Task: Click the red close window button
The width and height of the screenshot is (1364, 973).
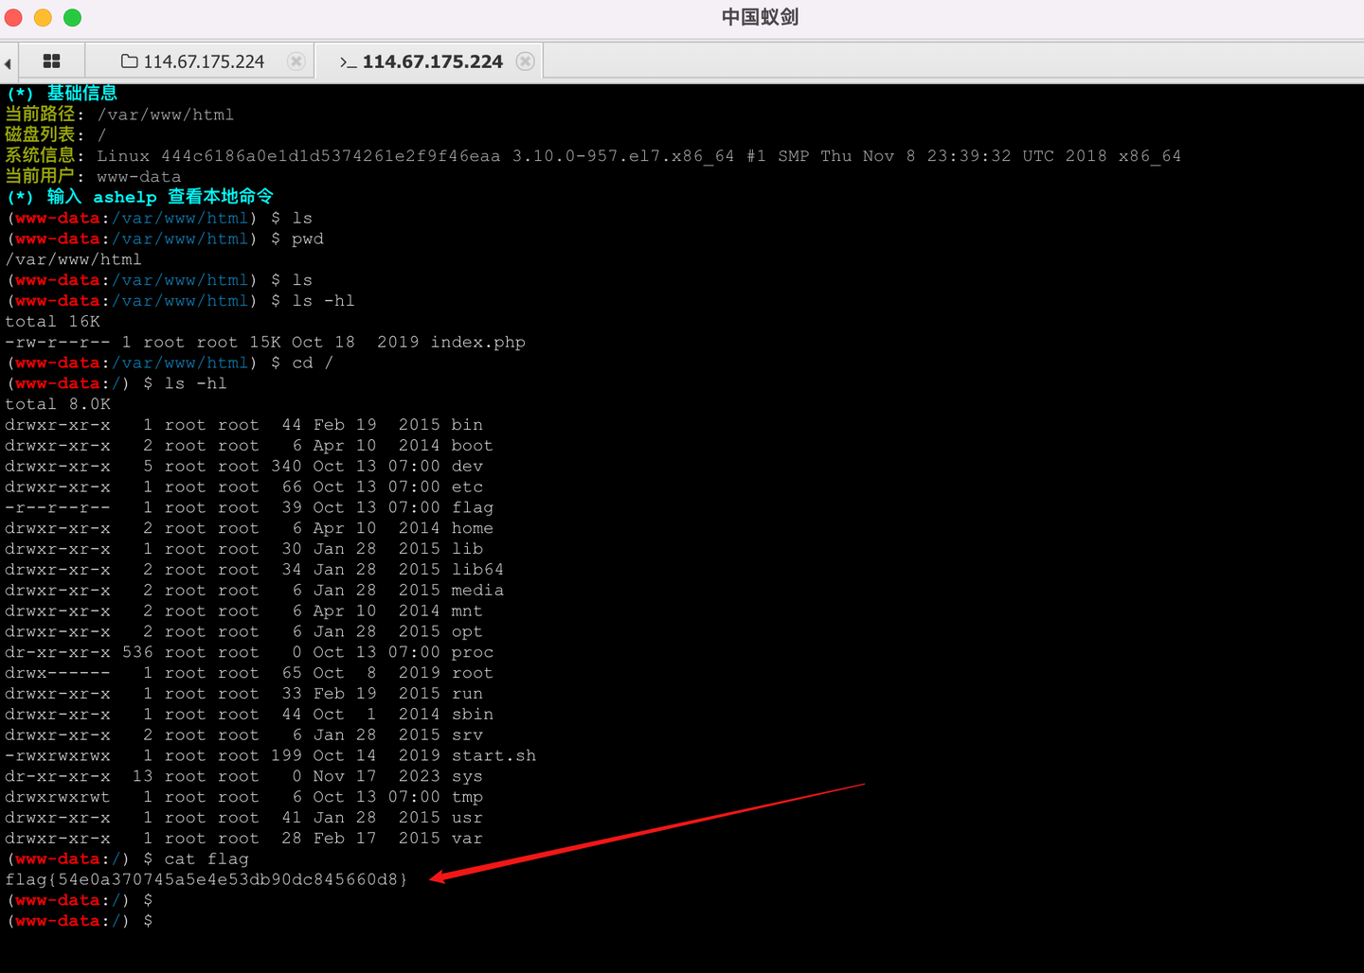Action: point(13,17)
